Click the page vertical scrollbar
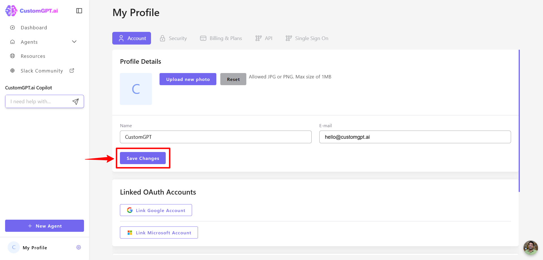The height and width of the screenshot is (260, 543). pyautogui.click(x=519, y=121)
